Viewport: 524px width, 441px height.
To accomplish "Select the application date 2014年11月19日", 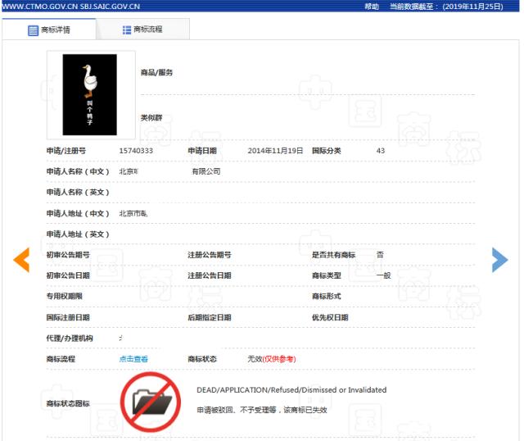I will tap(275, 151).
